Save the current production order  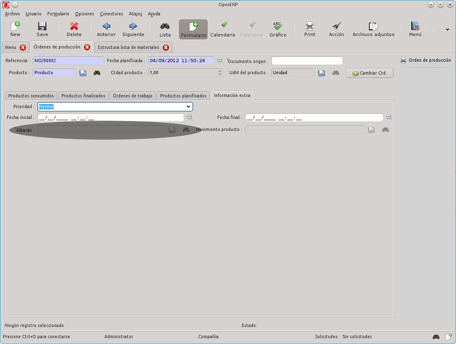[42, 29]
